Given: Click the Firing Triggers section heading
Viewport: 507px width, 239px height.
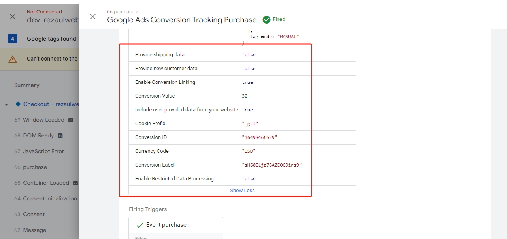Looking at the screenshot, I should 148,209.
